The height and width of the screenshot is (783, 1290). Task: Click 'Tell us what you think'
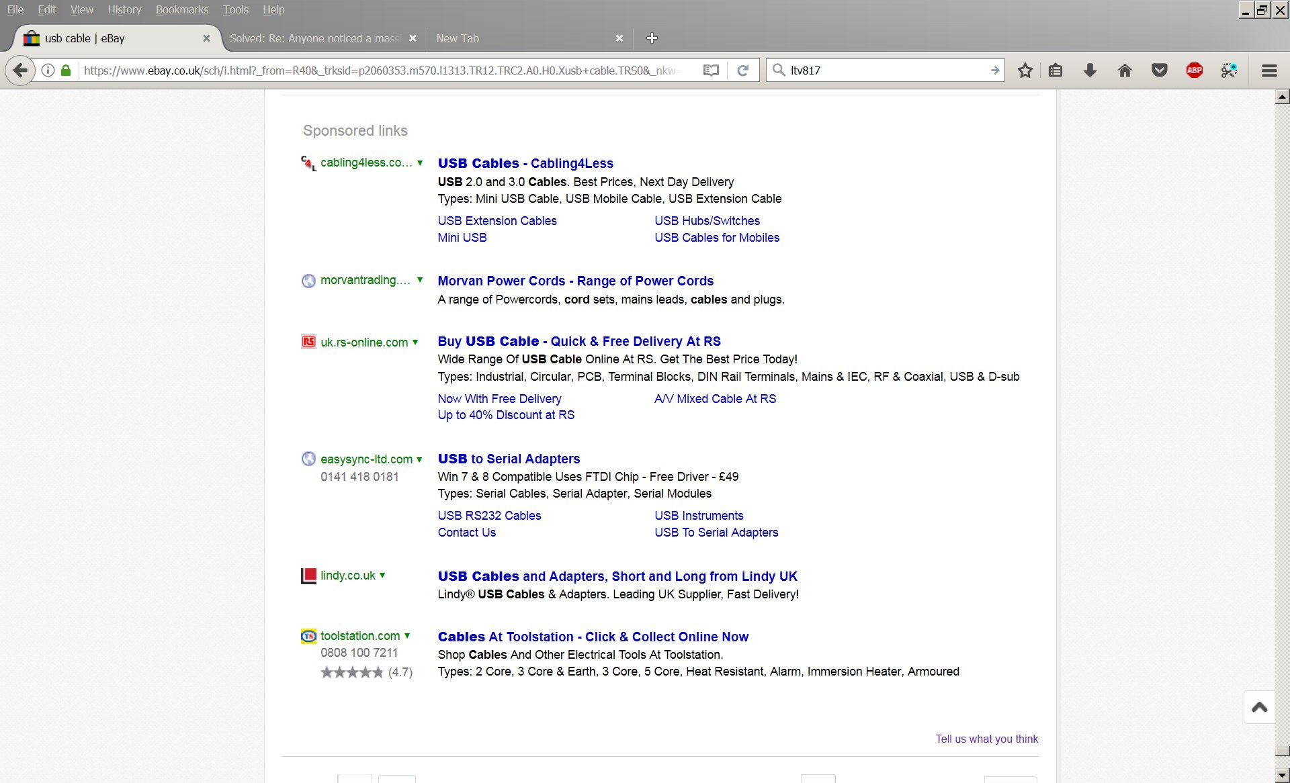tap(987, 739)
